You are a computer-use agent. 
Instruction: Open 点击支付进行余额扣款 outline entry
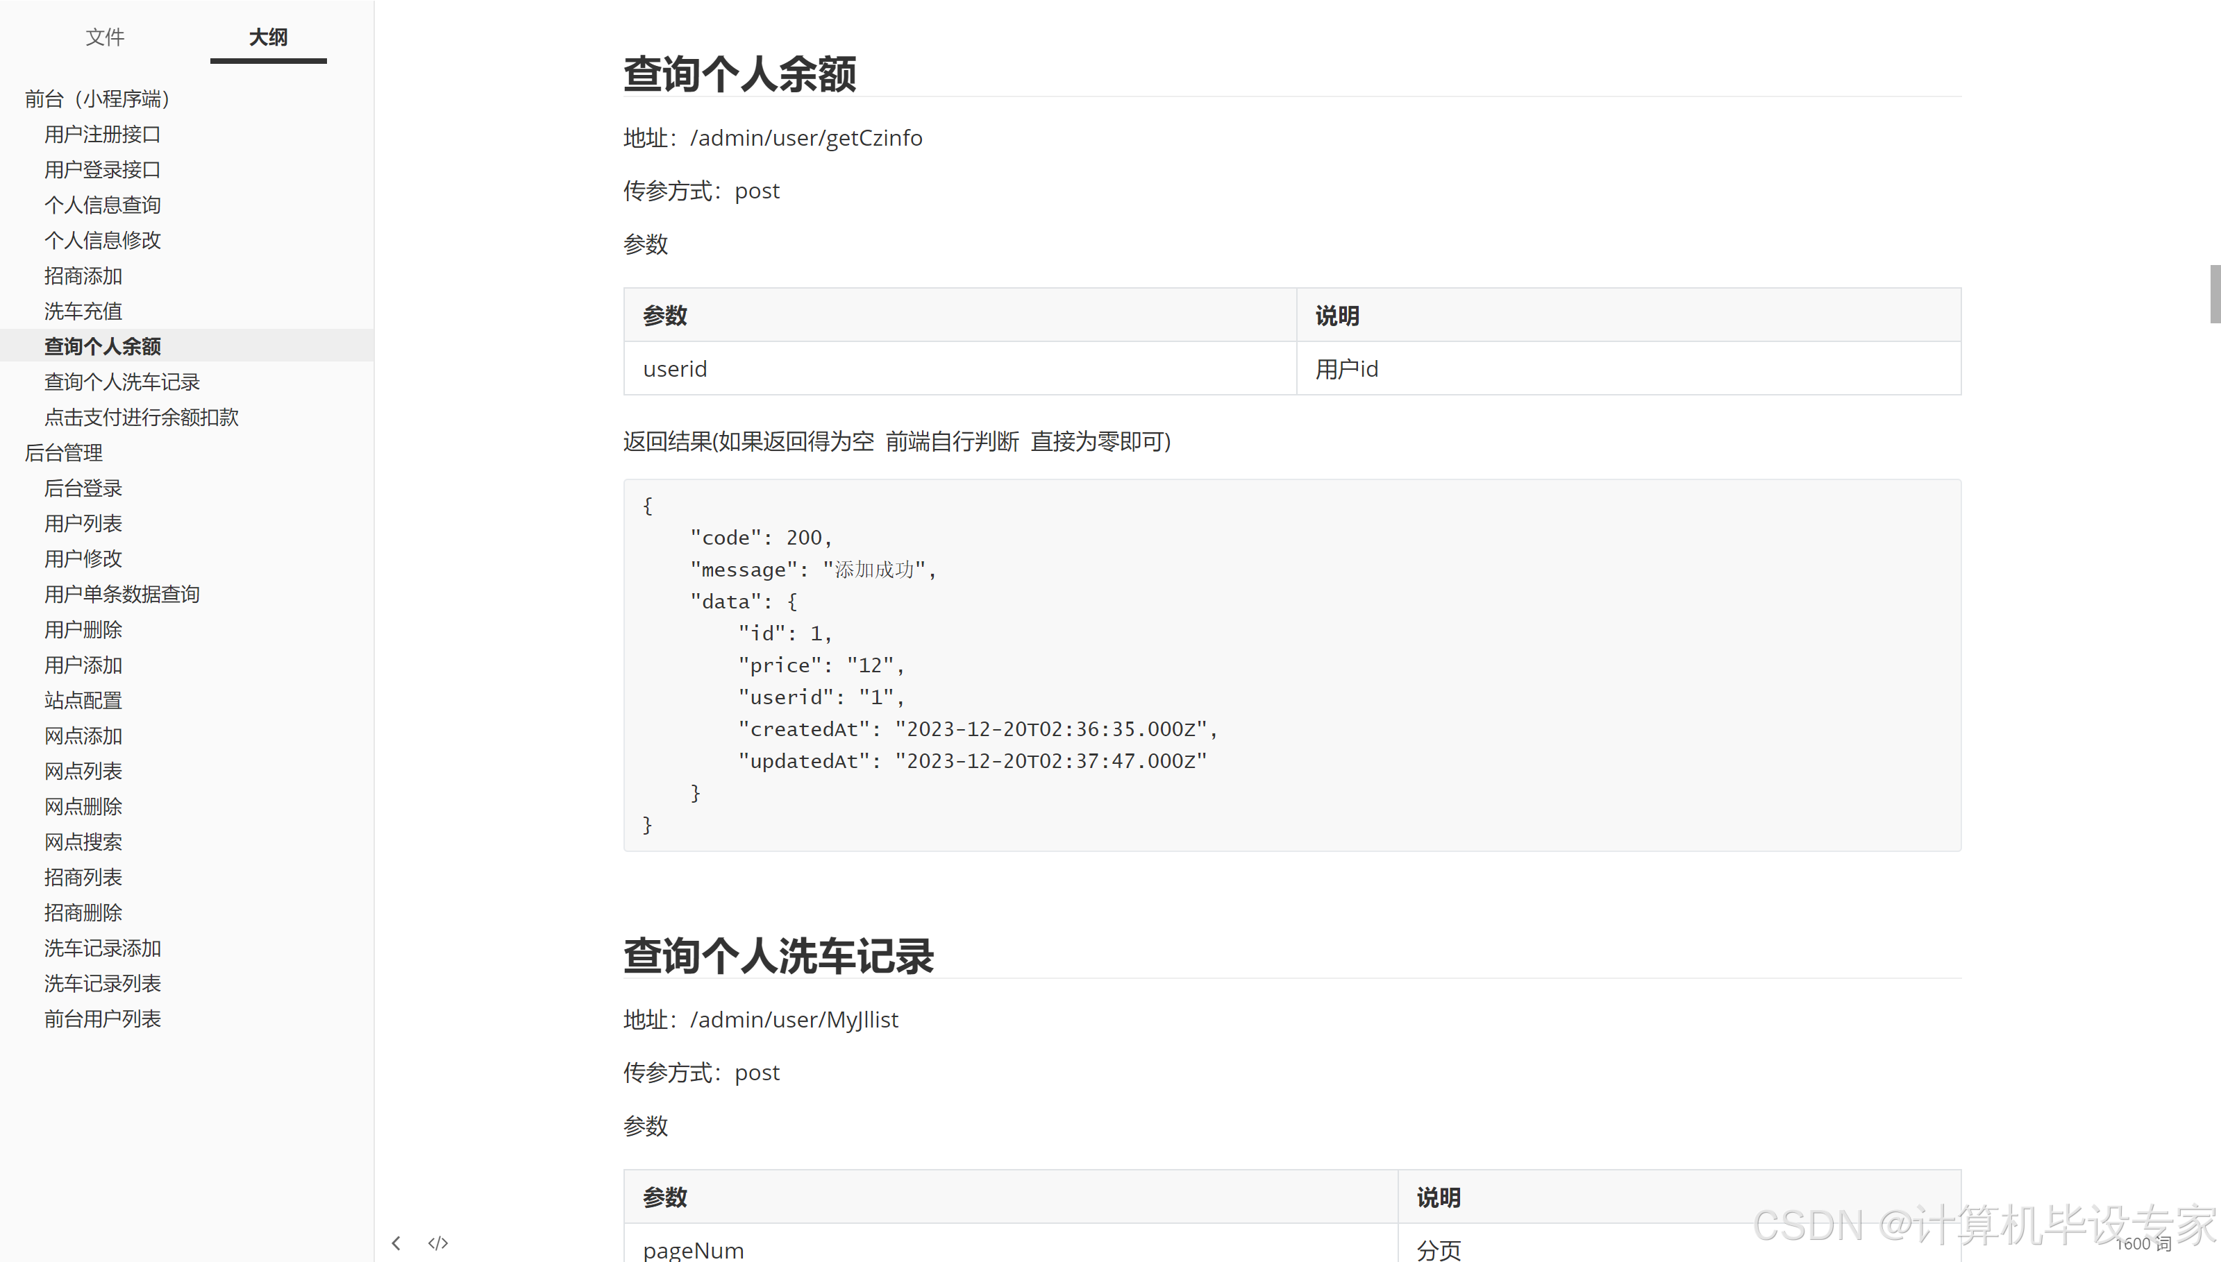[x=142, y=418]
